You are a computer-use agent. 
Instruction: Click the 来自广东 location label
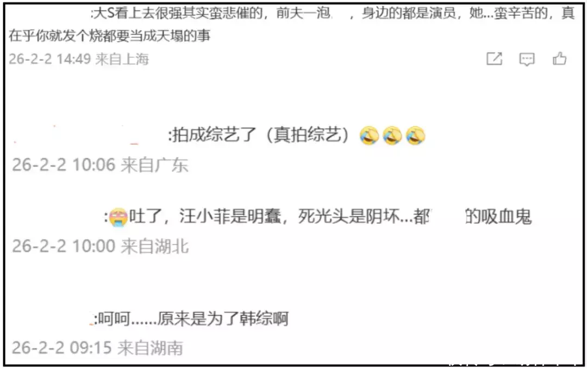point(154,165)
